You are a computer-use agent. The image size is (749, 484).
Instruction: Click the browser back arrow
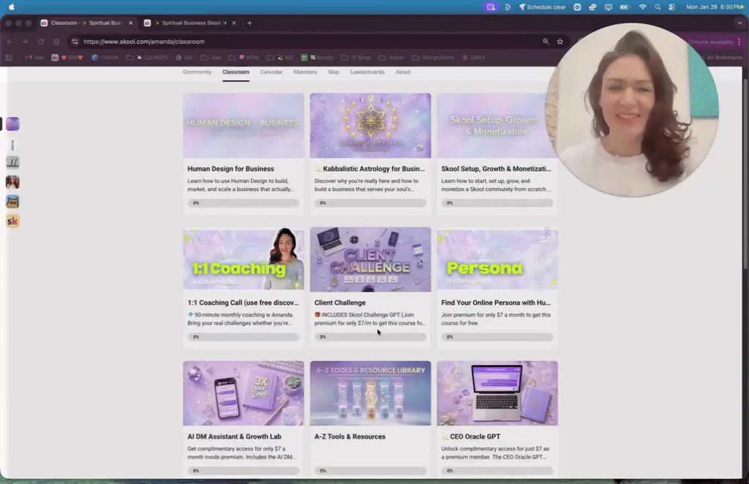10,42
